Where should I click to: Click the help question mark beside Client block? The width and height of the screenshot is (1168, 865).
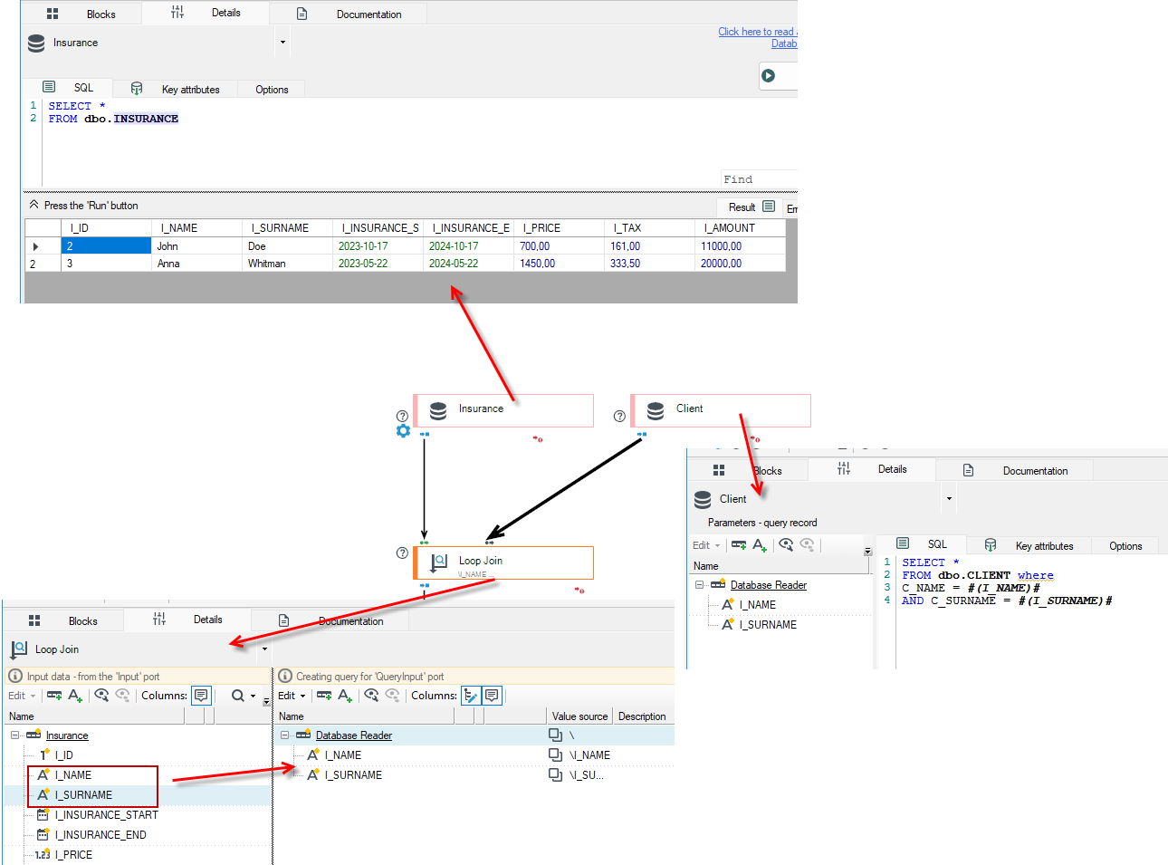coord(619,416)
